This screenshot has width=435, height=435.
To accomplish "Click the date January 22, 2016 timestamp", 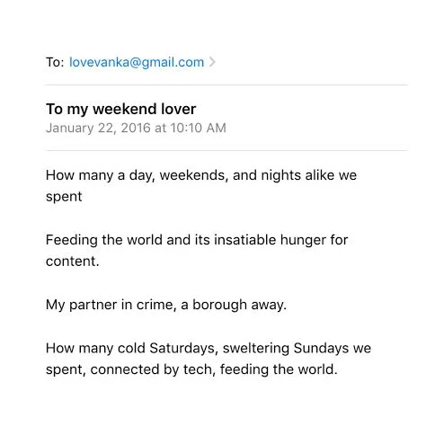I will tap(136, 128).
